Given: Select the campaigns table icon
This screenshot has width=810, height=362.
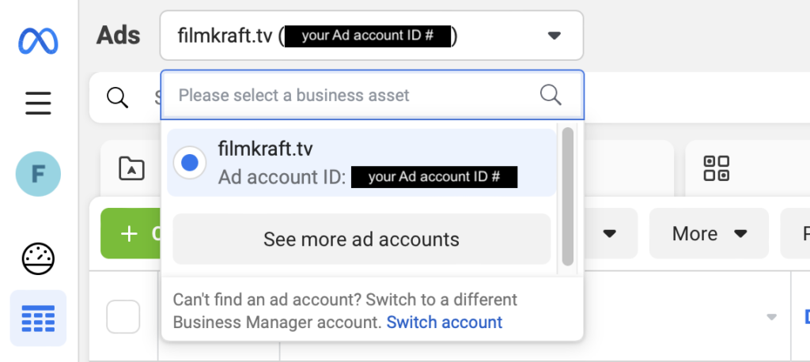Looking at the screenshot, I should (x=38, y=318).
